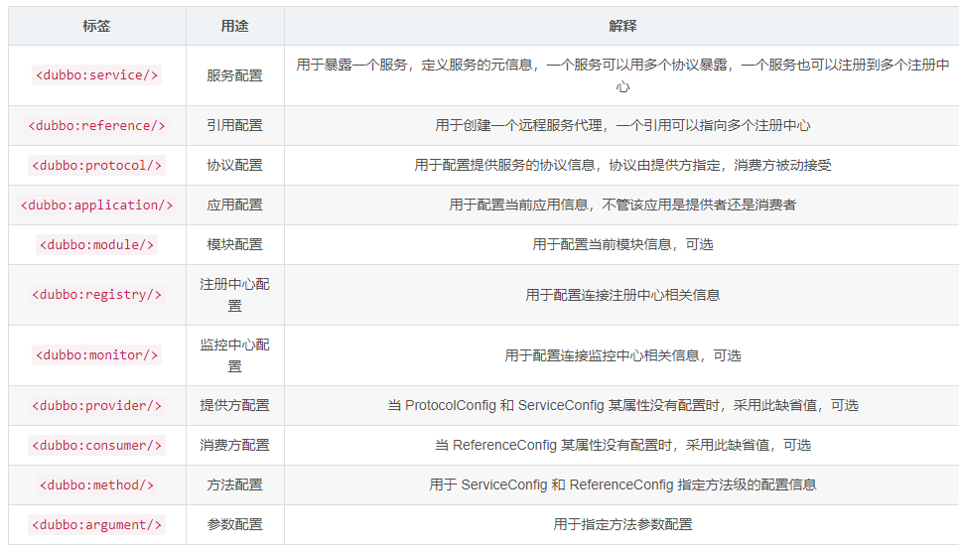The image size is (959, 554).
Task: Click the explanation mentioning ProtocolConfig 和 ServiceConfig
Action: tap(622, 405)
